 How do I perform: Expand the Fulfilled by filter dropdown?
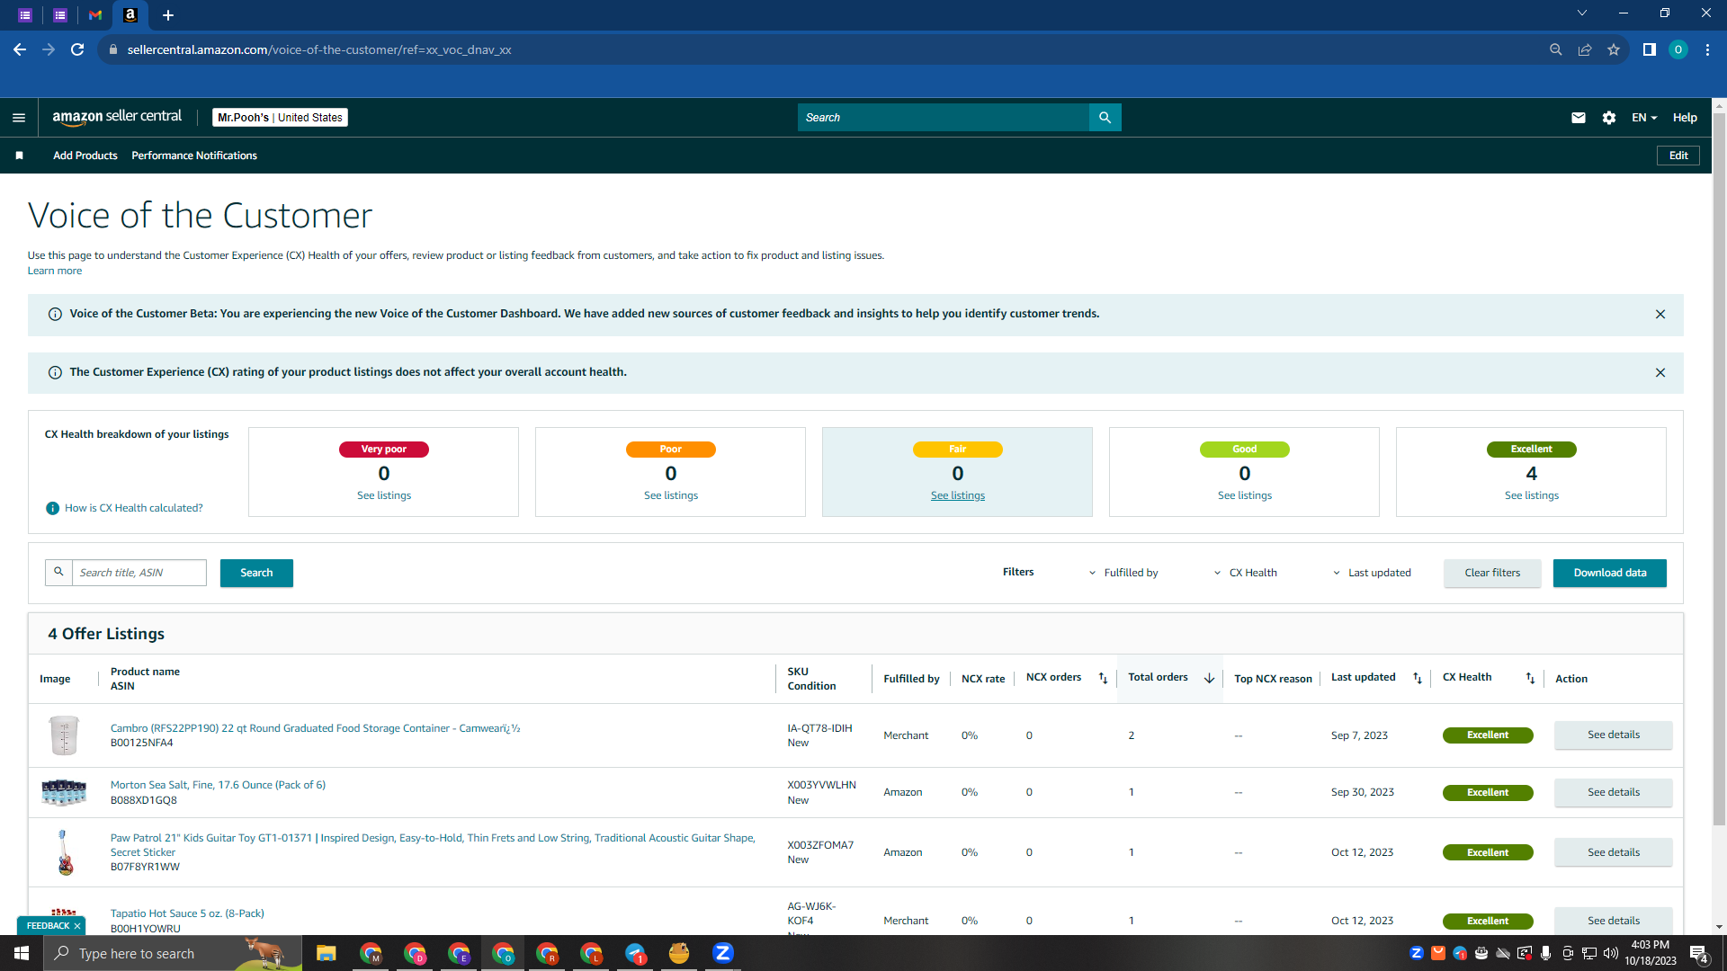[1123, 573]
